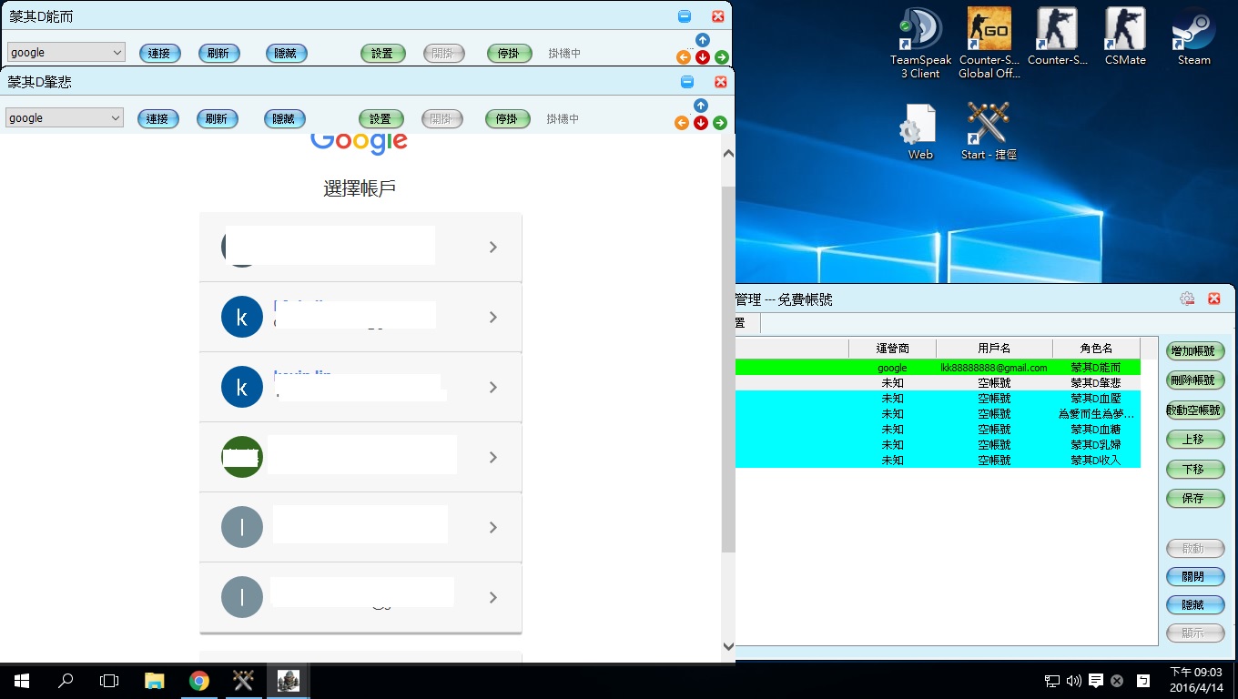Click orange left arrow in 蒙其D能而 window

point(684,57)
